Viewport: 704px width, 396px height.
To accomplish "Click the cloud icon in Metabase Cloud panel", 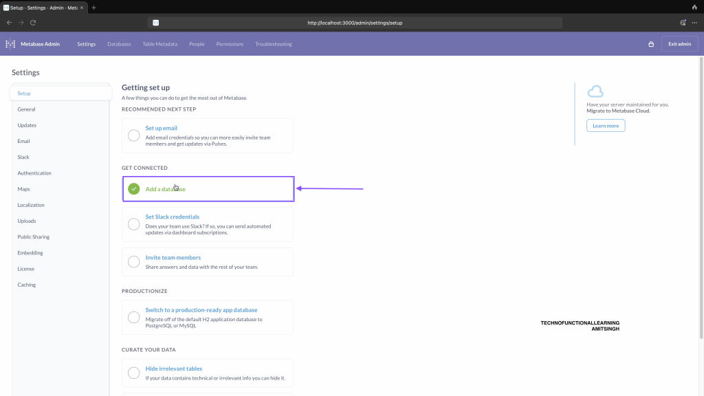I will pyautogui.click(x=595, y=91).
